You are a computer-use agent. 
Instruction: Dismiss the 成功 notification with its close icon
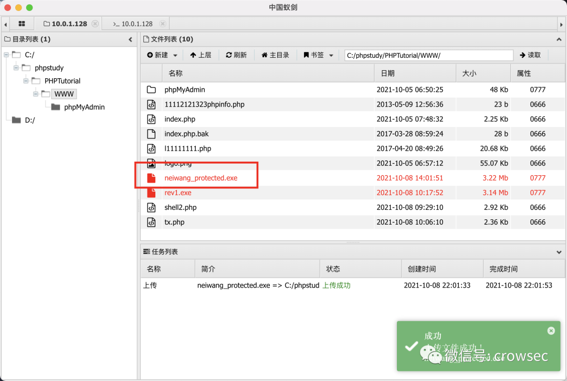[x=551, y=331]
